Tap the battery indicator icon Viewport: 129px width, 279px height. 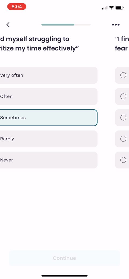coord(119,8)
